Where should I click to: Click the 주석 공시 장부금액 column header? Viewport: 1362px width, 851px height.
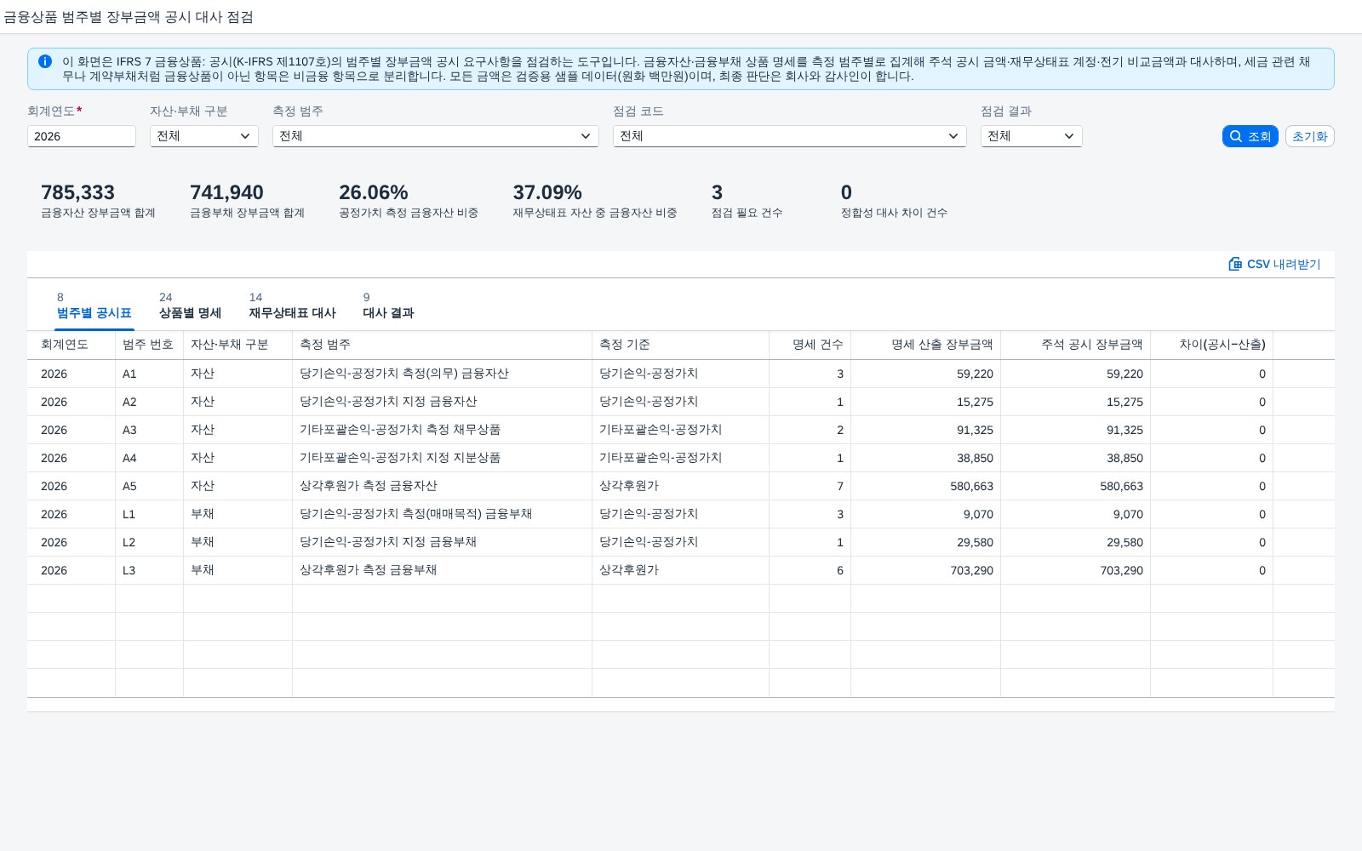point(1075,345)
